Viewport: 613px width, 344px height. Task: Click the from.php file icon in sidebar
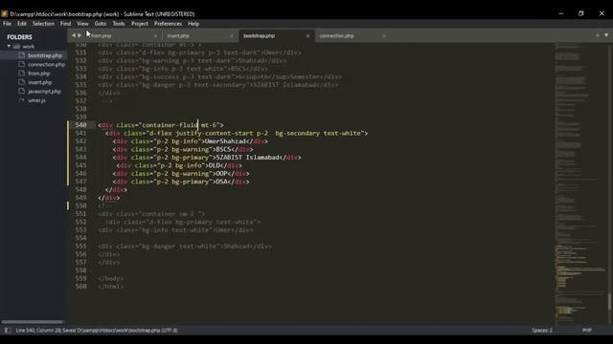[x=21, y=74]
